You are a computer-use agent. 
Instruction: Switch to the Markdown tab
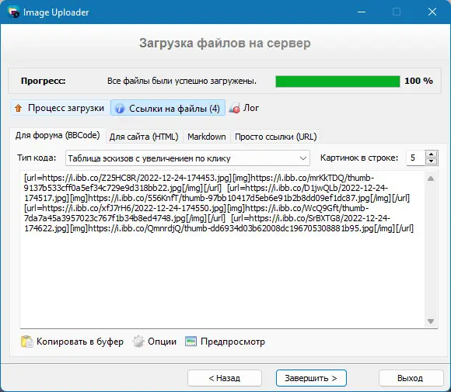tap(207, 137)
